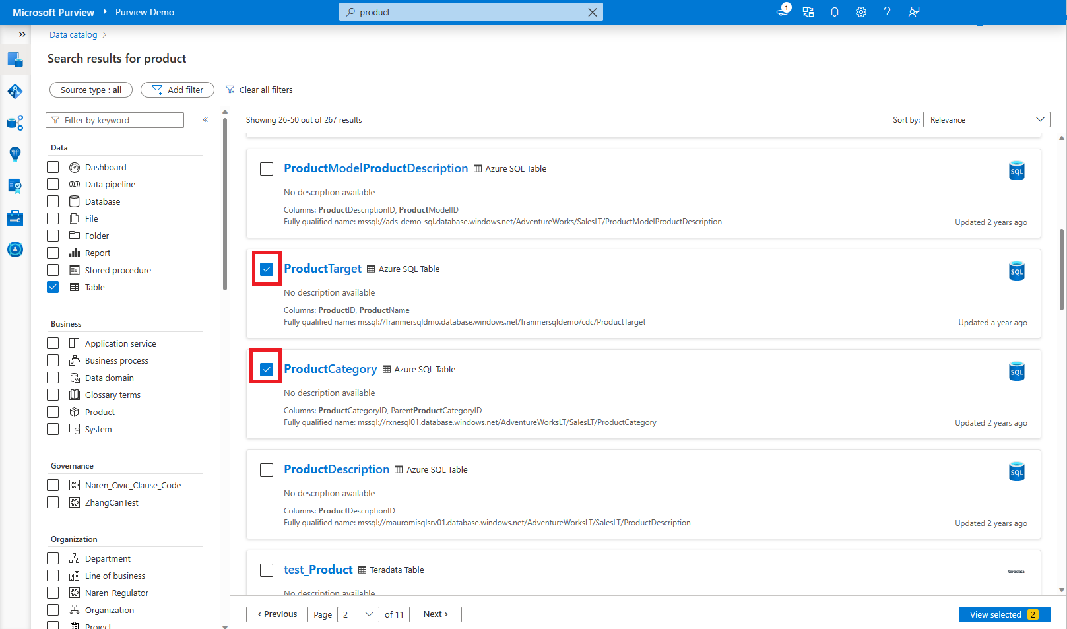This screenshot has height=629, width=1067.
Task: Click the table icon beside ProductDescription's type
Action: coord(399,470)
